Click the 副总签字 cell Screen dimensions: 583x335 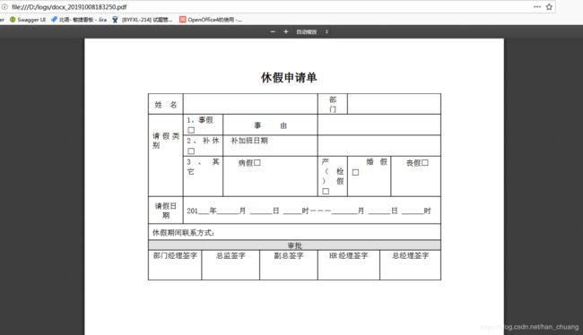(x=289, y=265)
